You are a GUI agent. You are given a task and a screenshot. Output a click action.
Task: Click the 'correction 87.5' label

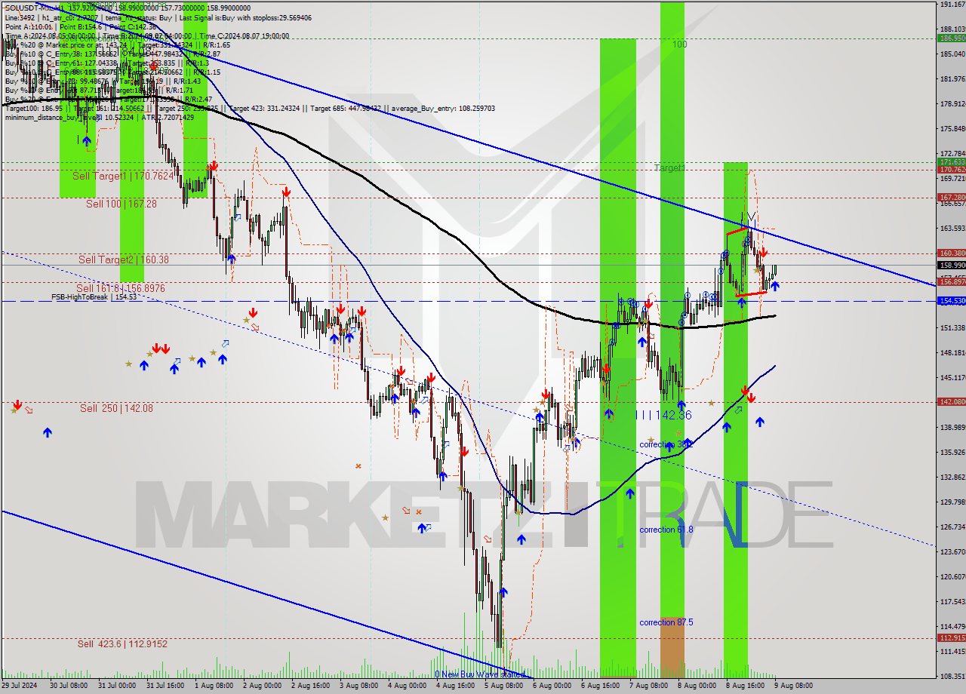pos(666,622)
